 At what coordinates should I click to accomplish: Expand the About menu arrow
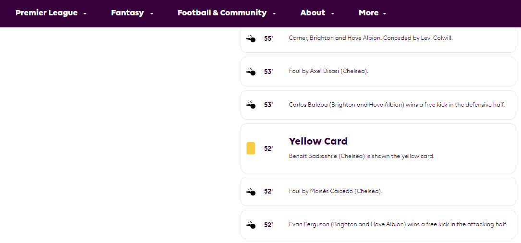pyautogui.click(x=333, y=13)
